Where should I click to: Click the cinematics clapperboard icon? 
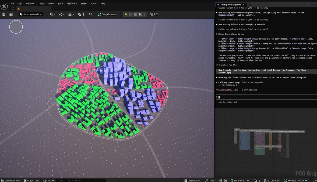(70, 14)
